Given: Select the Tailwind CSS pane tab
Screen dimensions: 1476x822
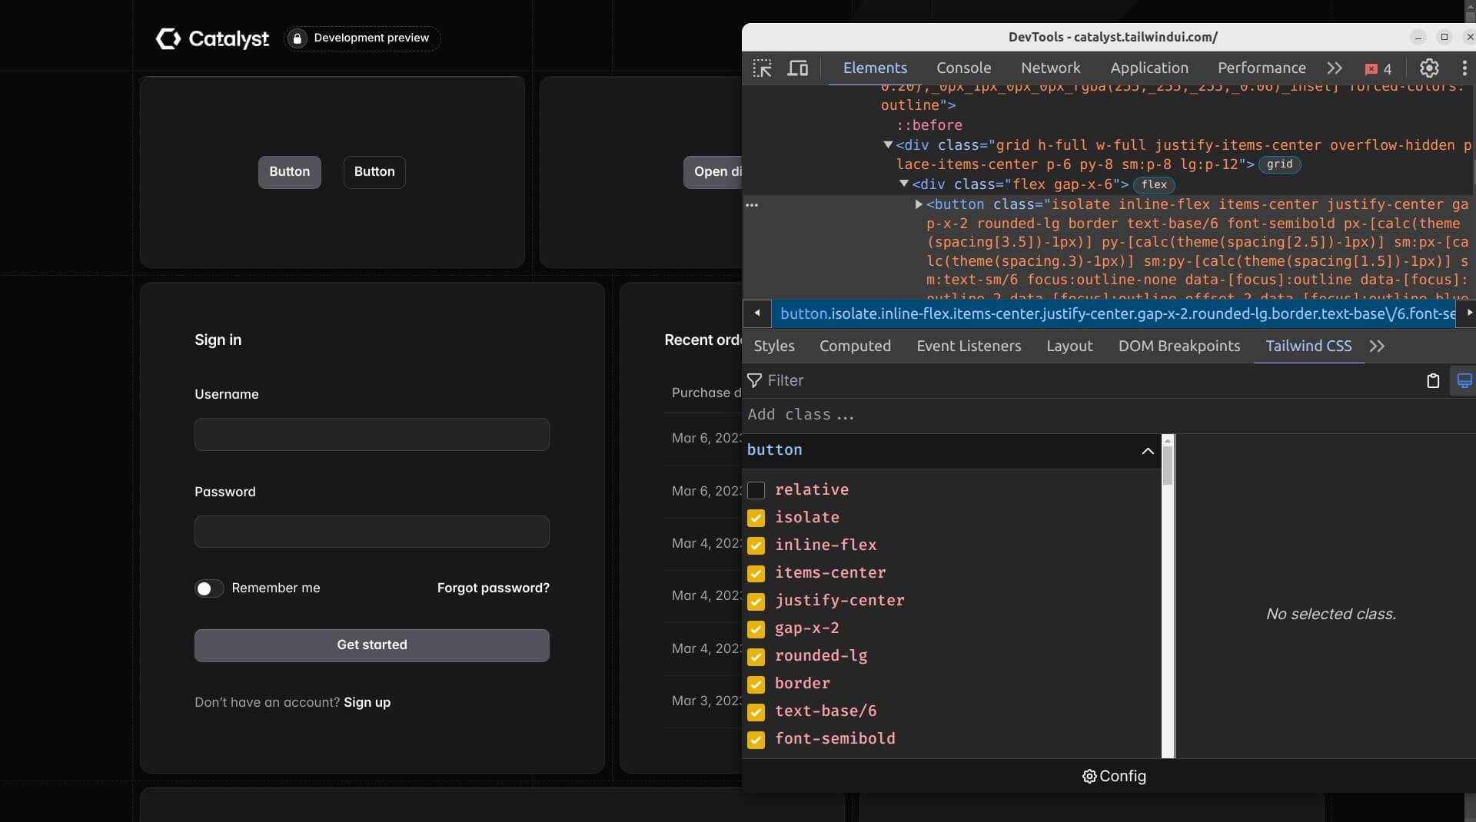Looking at the screenshot, I should pos(1308,346).
